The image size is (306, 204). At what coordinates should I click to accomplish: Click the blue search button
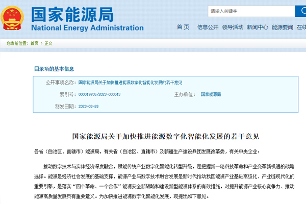(x=300, y=11)
